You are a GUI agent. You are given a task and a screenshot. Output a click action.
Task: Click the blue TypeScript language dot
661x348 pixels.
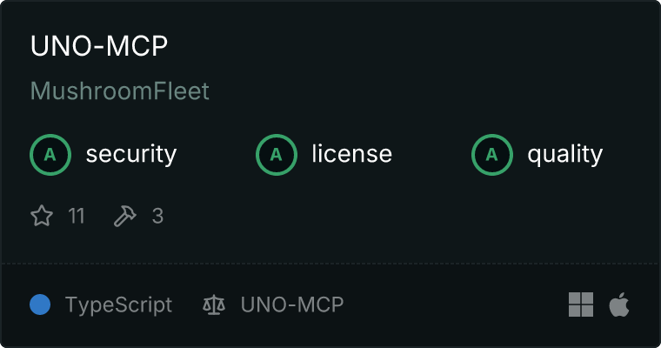tap(40, 304)
